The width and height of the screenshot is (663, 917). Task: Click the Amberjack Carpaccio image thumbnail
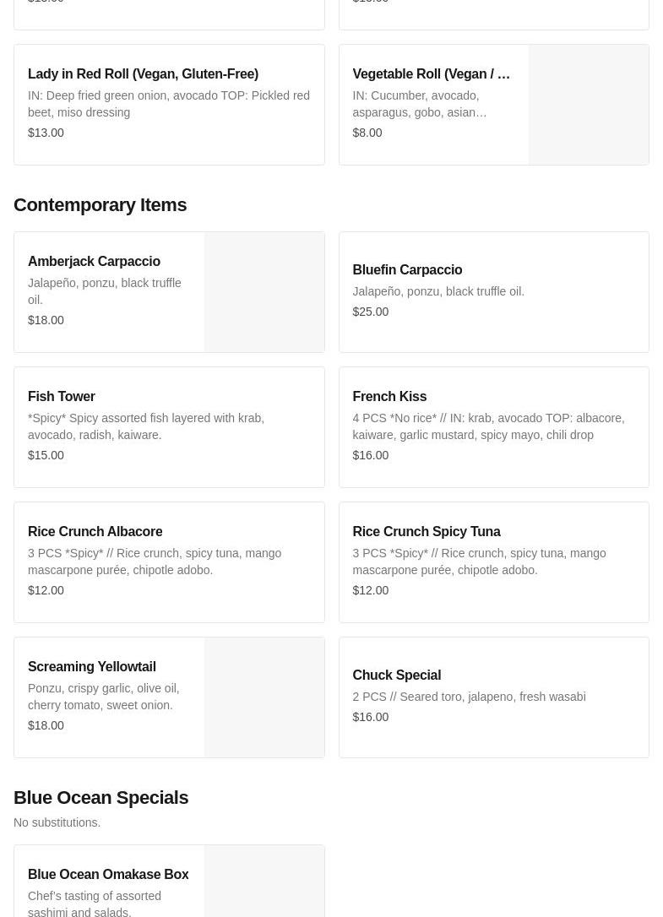tap(264, 292)
